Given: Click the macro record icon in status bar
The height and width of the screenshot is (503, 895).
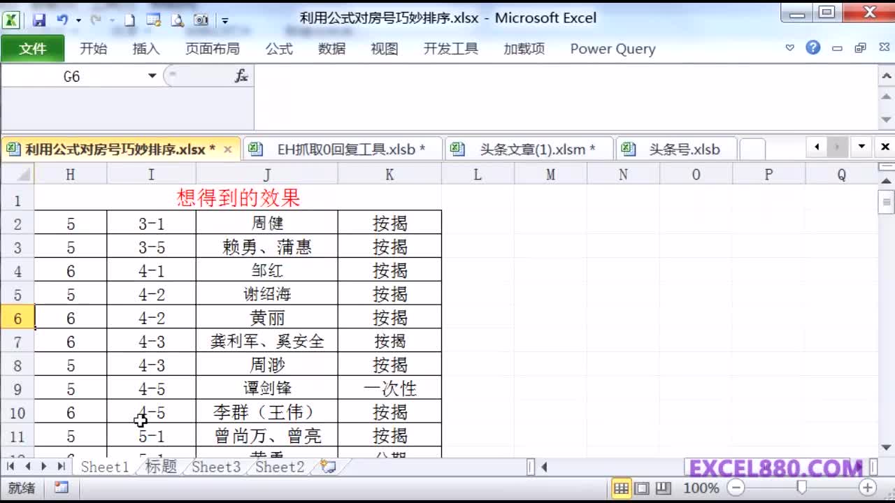Looking at the screenshot, I should [x=62, y=488].
